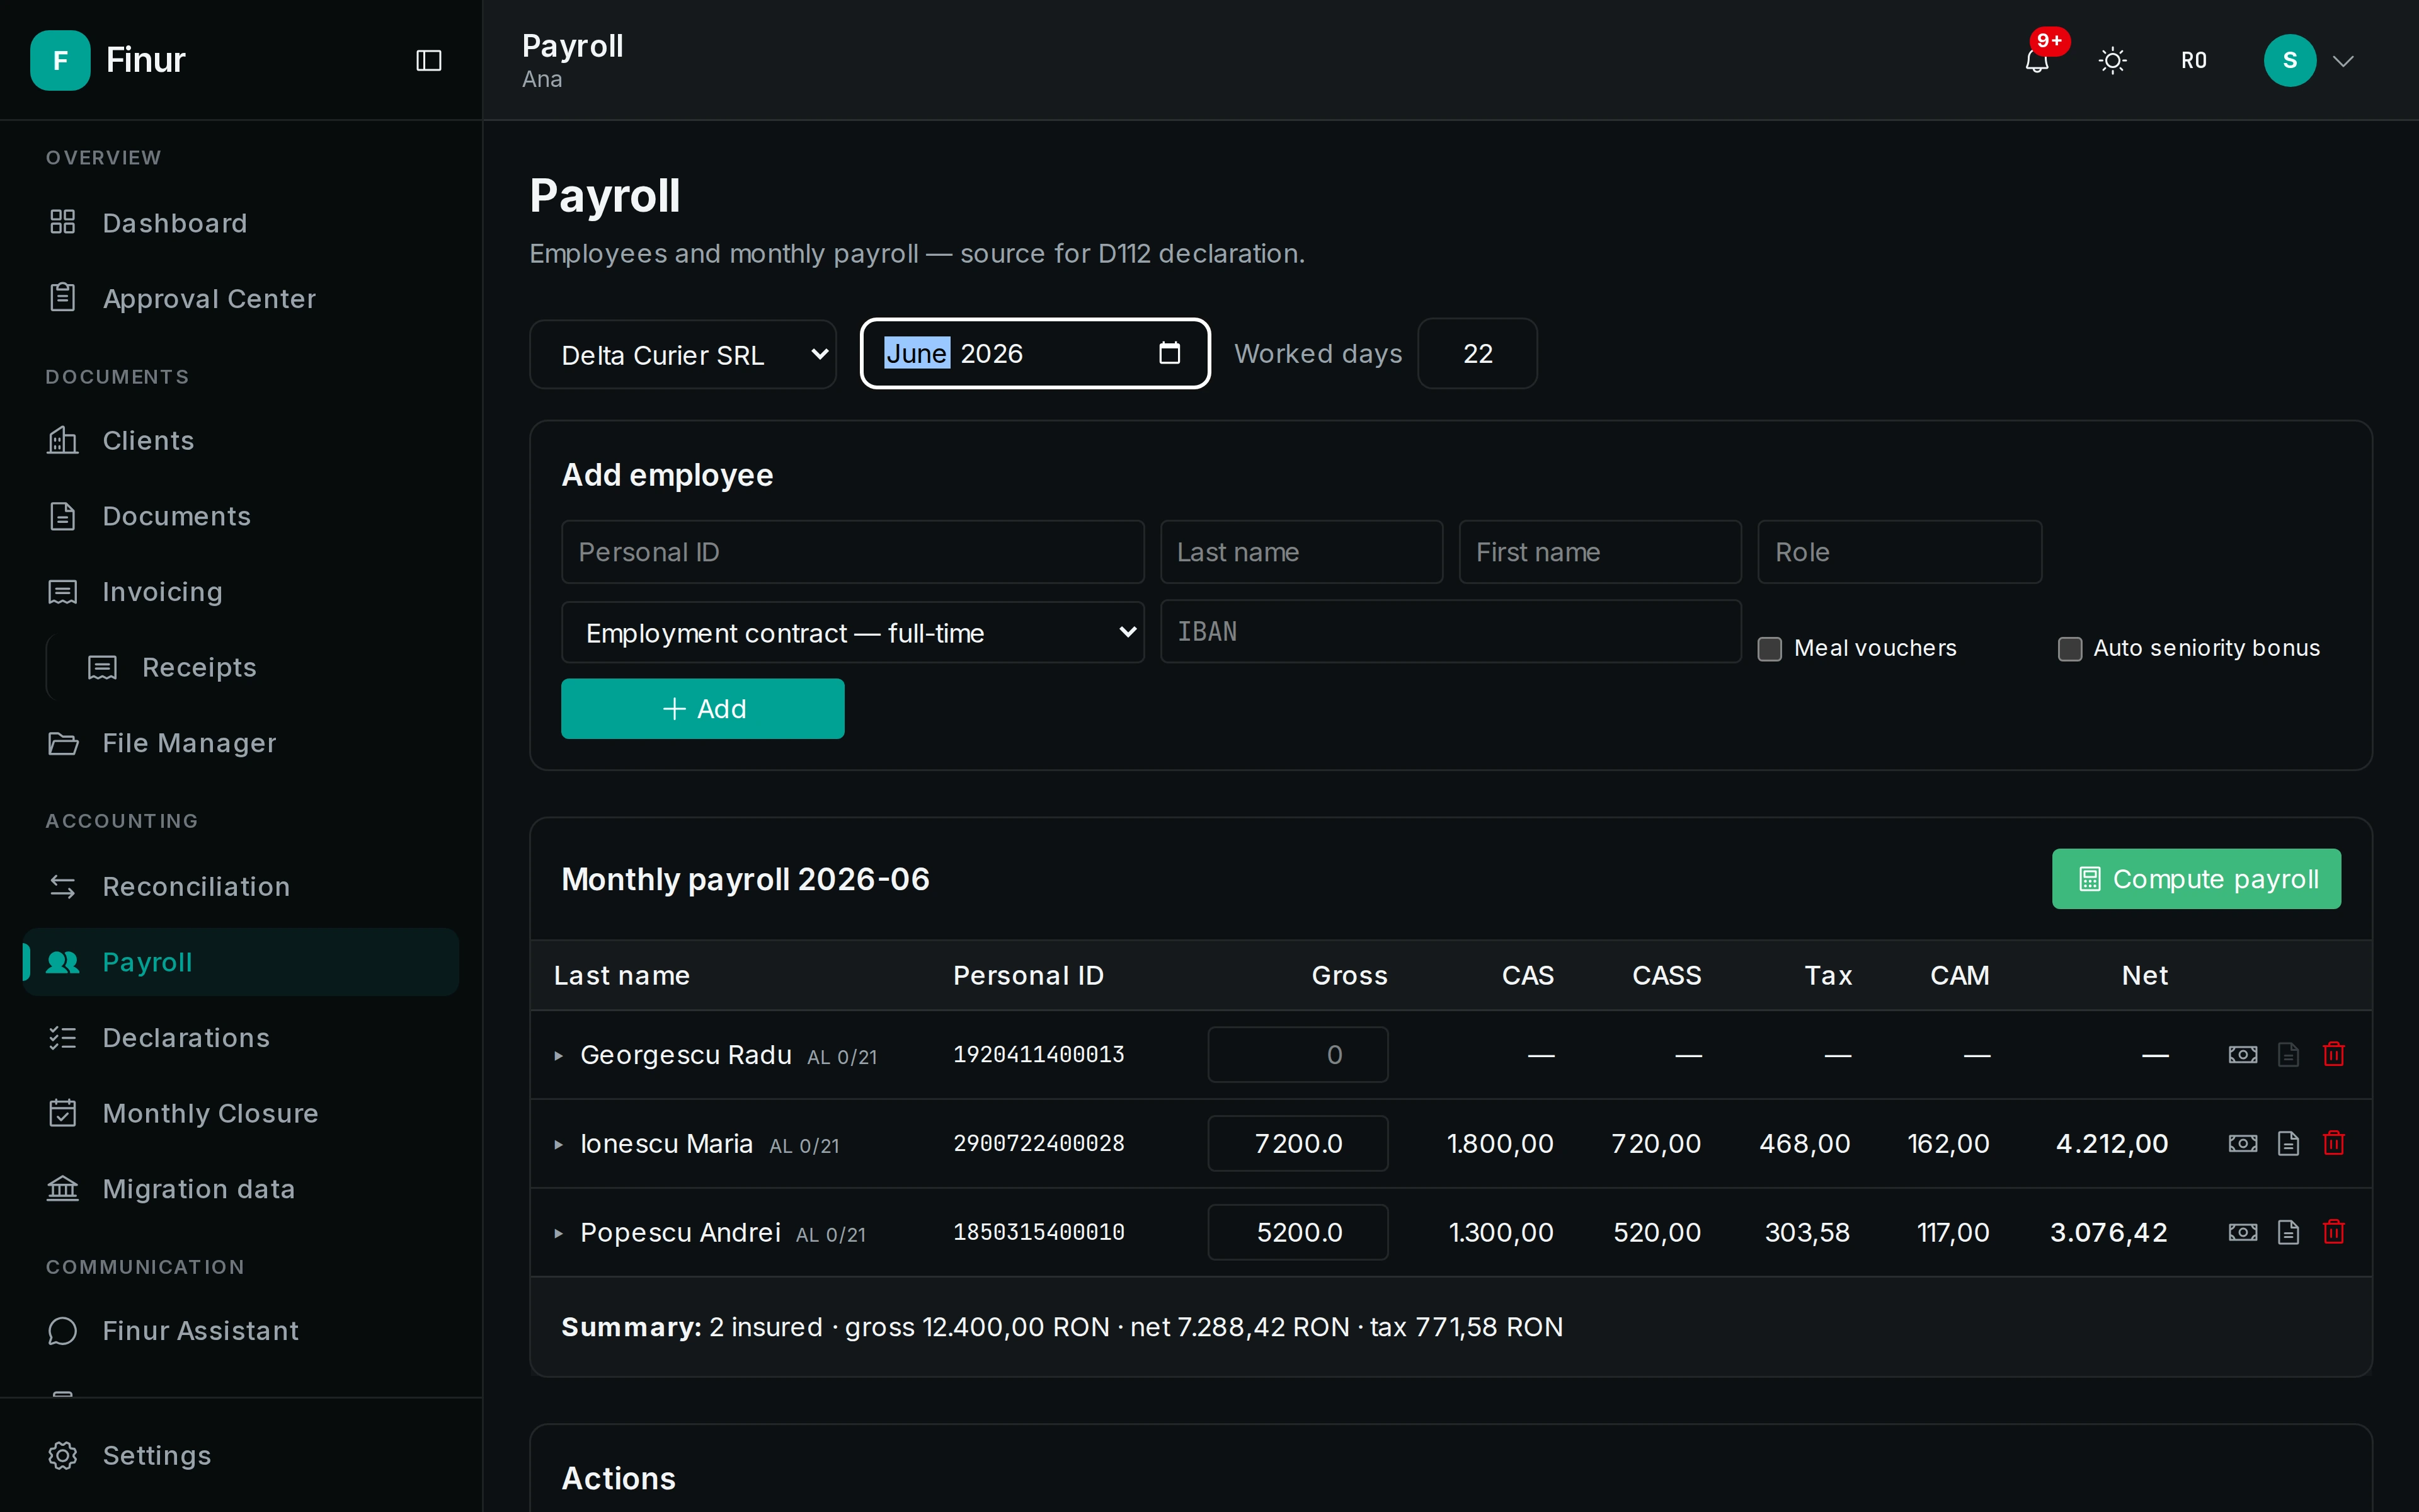Open notifications bell with 9+ badge
Screen dimensions: 2419x1512
pyautogui.click(x=2037, y=61)
